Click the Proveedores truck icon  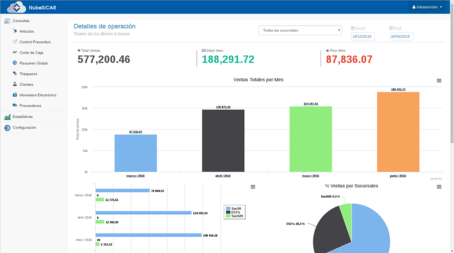(x=15, y=105)
